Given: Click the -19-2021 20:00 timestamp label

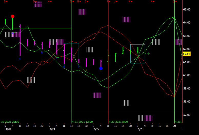Looking at the screenshot, I should pyautogui.click(x=9, y=122).
